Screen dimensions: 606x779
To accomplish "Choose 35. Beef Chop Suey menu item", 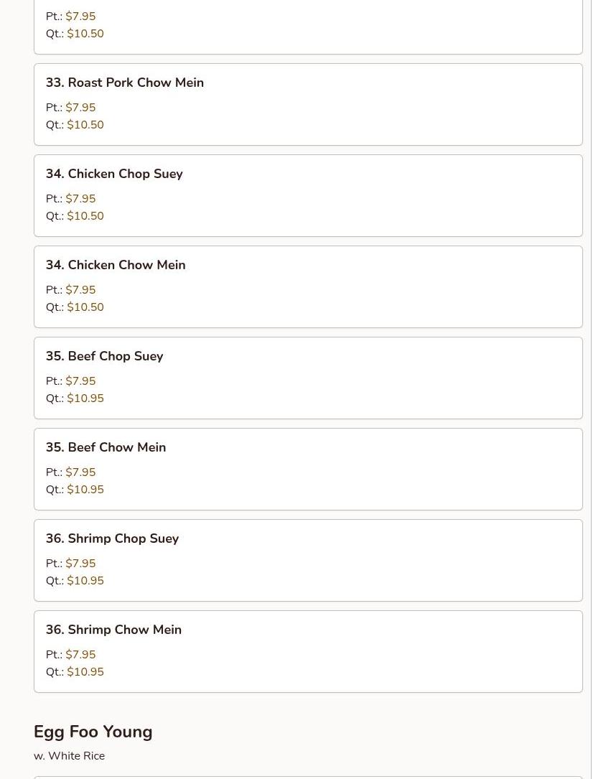I will (308, 378).
